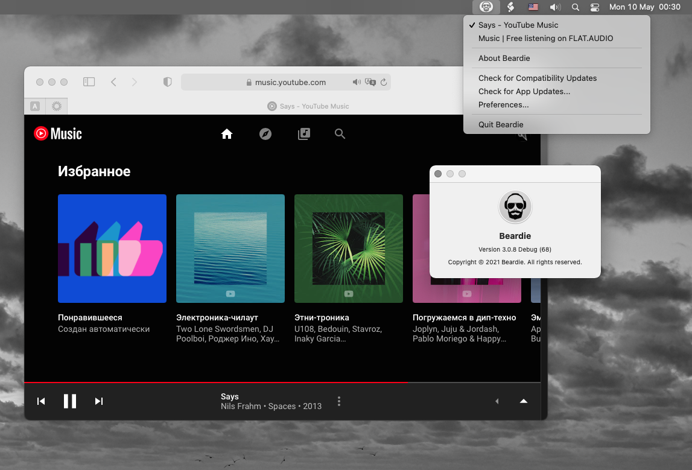
Task: Click Погружаемся в дип-техно title link
Action: 465,318
